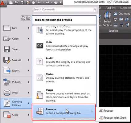The height and width of the screenshot is (123, 131).
Task: Select Close in the application menu
Action: point(16,115)
